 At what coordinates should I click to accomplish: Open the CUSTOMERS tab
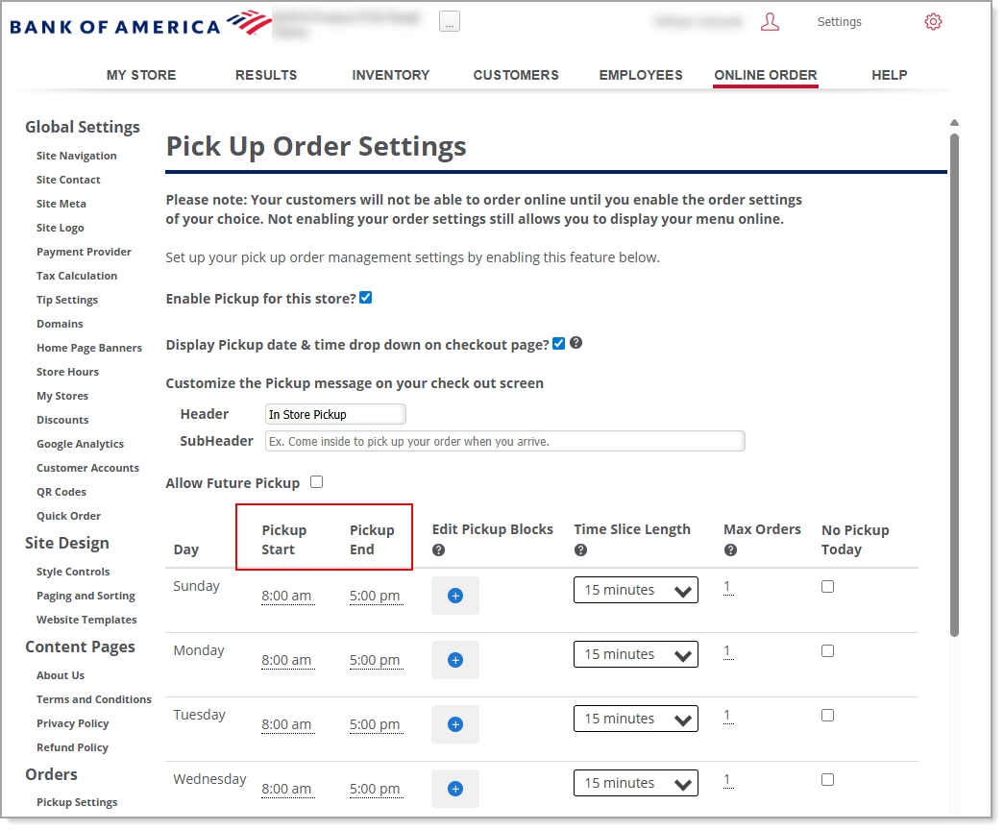coord(516,74)
